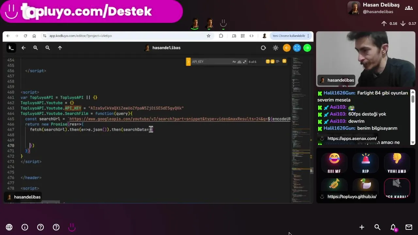Close the find widget
This screenshot has width=418, height=235.
click(284, 61)
